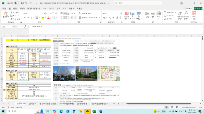Click the Undo arrow icon
Viewport: 204px width, 114px height.
tap(26, 3)
